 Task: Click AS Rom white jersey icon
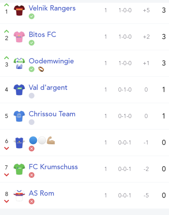19,195
